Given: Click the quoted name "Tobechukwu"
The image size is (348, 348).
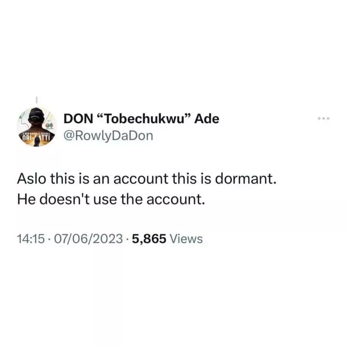Looking at the screenshot, I should pyautogui.click(x=144, y=119).
